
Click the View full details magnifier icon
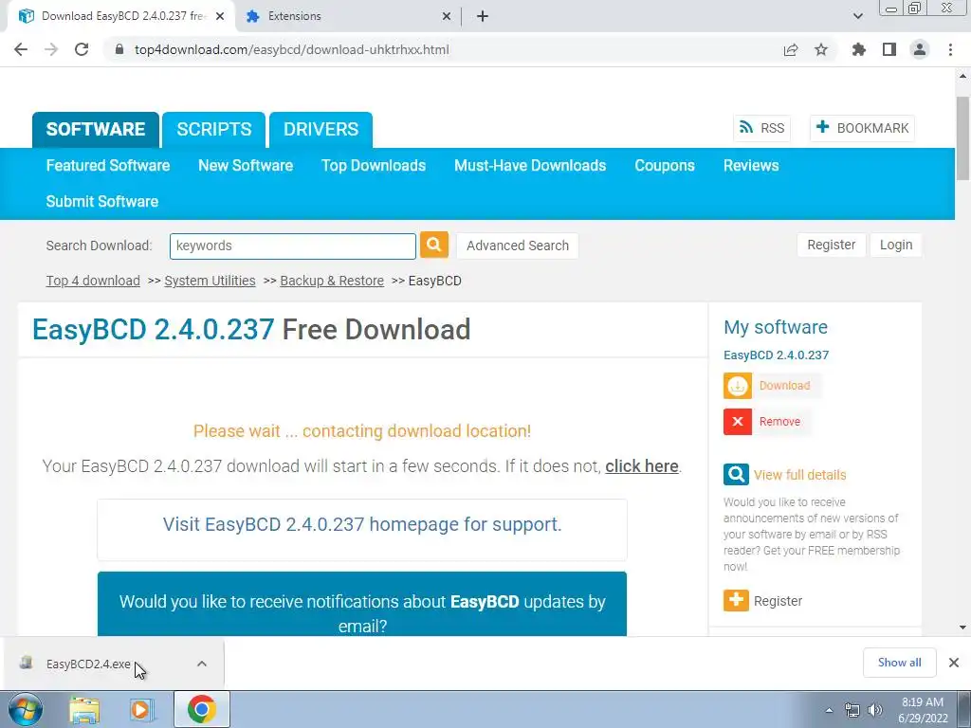(x=736, y=475)
